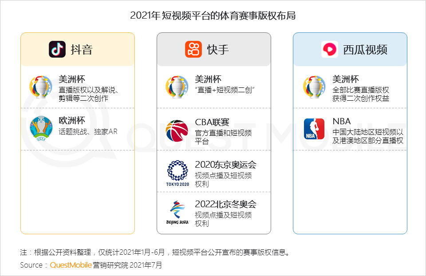Image resolution: width=426 pixels, height=276 pixels.
Task: Click the Kuaishou orange app logo
Action: (x=193, y=49)
